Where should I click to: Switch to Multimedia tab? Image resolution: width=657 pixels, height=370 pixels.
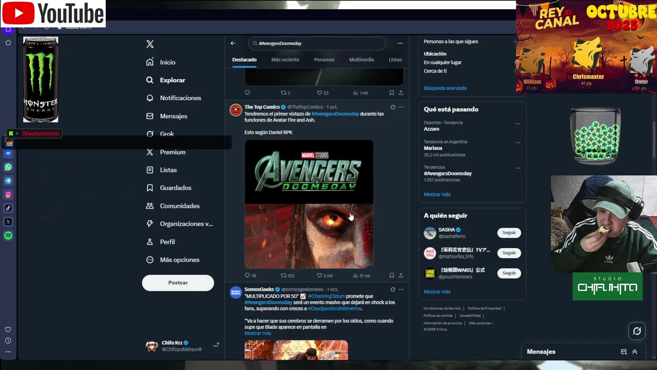tap(361, 60)
